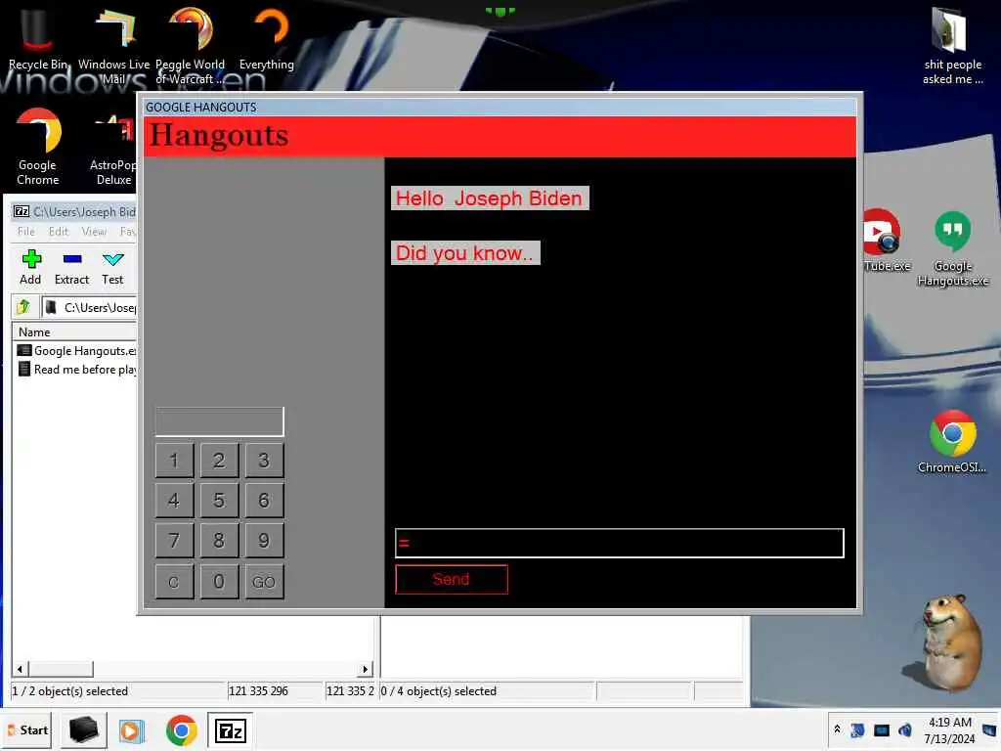Click the 7-Zip address path field

(89, 308)
